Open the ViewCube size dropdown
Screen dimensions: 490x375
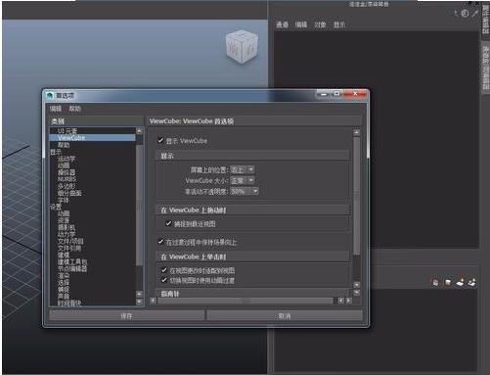tap(243, 180)
